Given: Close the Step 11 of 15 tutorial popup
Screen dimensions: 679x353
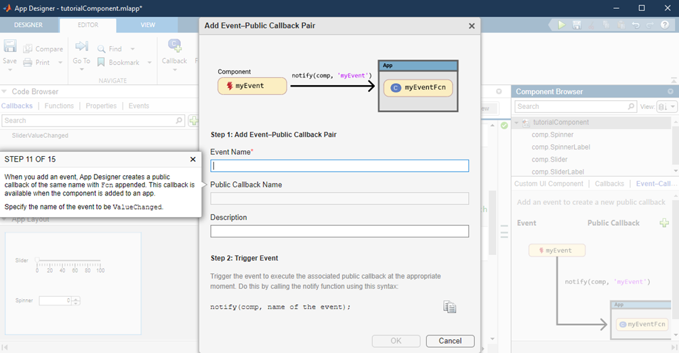Looking at the screenshot, I should point(192,160).
